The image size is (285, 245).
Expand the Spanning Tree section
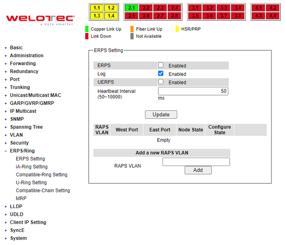pyautogui.click(x=26, y=127)
